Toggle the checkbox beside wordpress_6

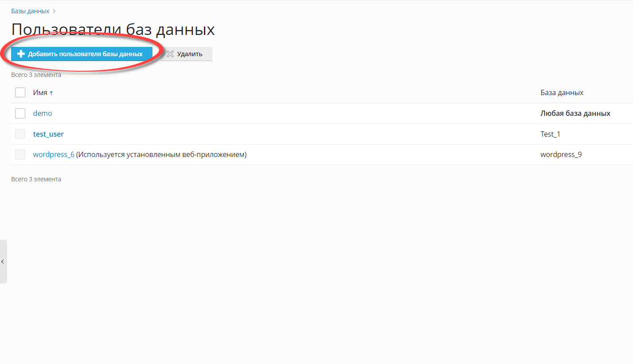pyautogui.click(x=20, y=155)
